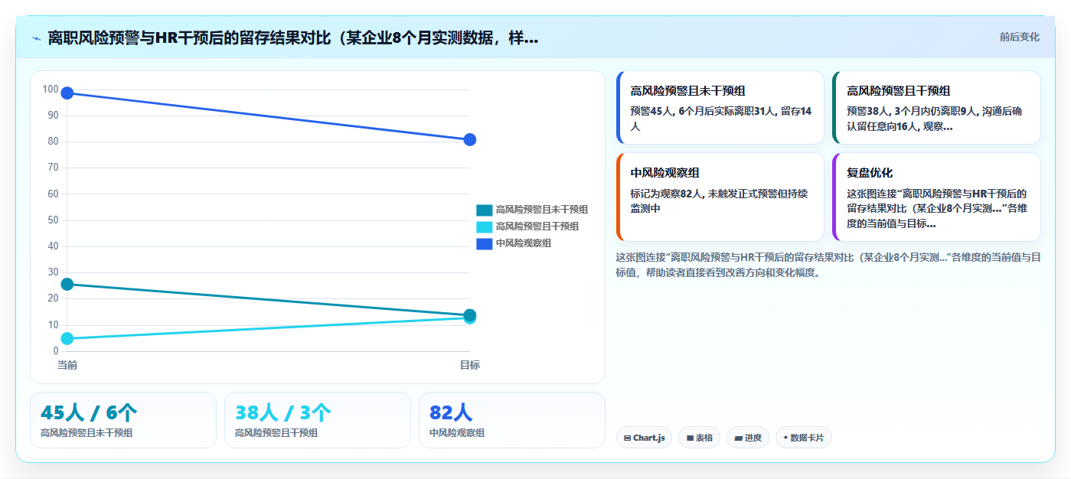
Task: Click 高风险预警且干预组 point at 当前
Action: click(67, 339)
